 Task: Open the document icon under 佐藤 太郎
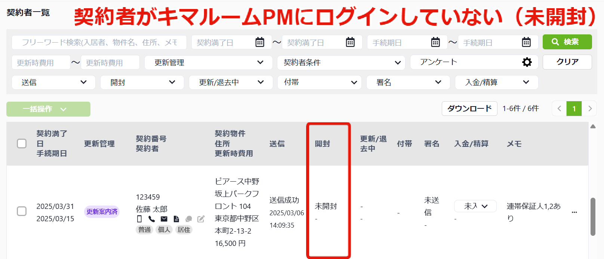176,219
